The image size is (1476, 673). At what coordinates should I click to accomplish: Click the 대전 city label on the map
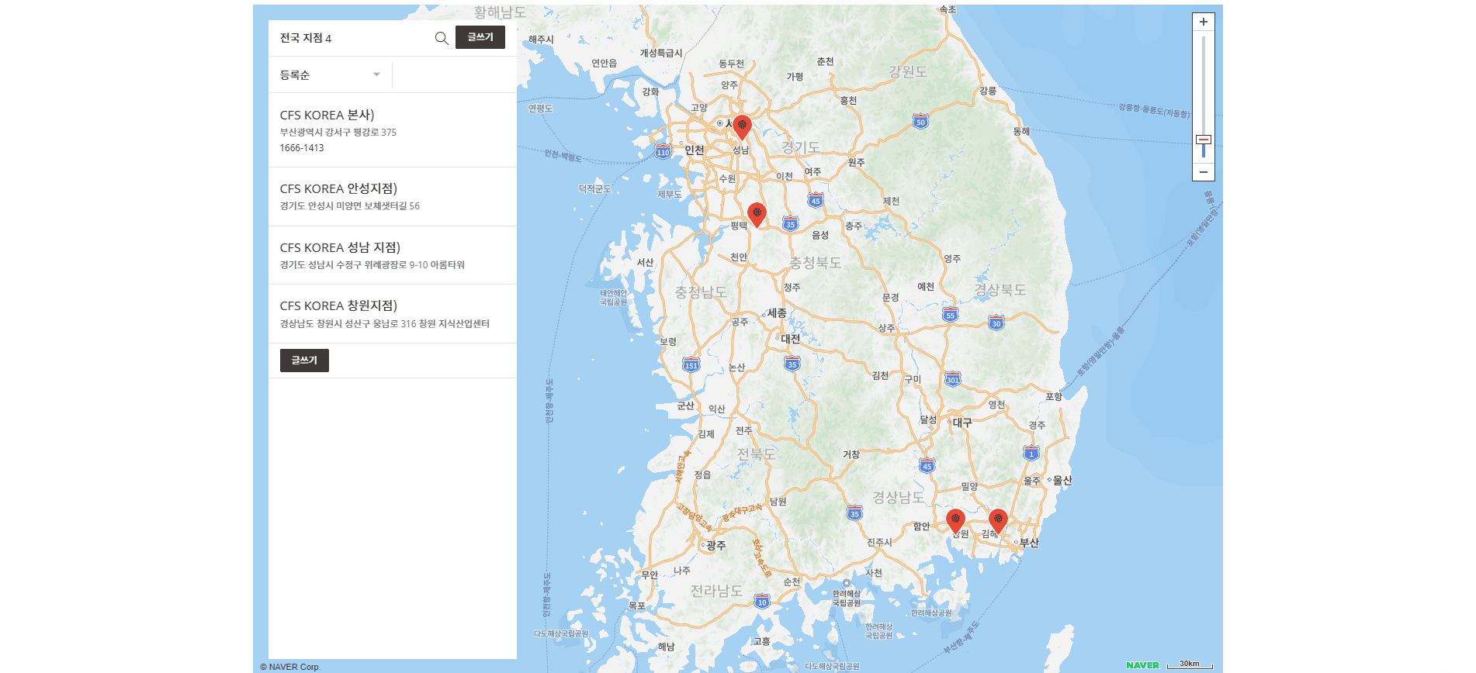[790, 339]
